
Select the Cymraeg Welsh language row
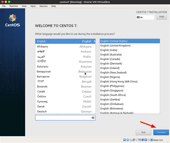65,101
